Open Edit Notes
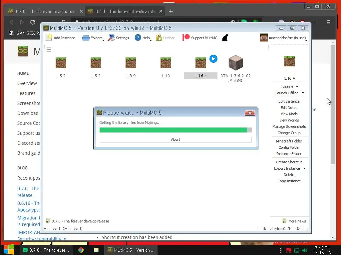The height and width of the screenshot is (255, 341). (x=289, y=108)
